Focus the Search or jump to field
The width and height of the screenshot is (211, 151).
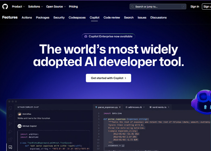click(x=158, y=6)
